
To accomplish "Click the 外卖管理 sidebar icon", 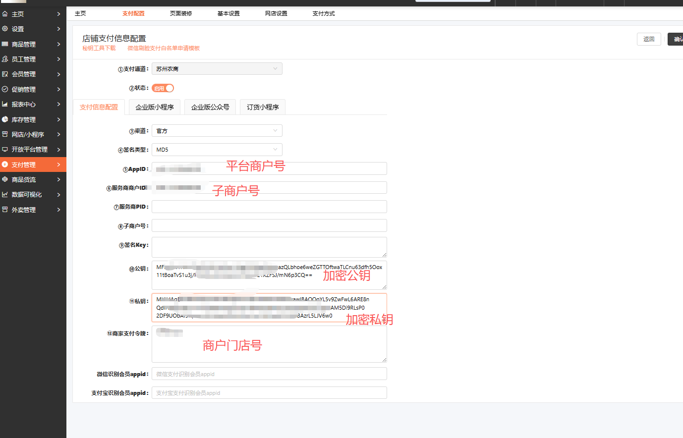I will pyautogui.click(x=5, y=210).
